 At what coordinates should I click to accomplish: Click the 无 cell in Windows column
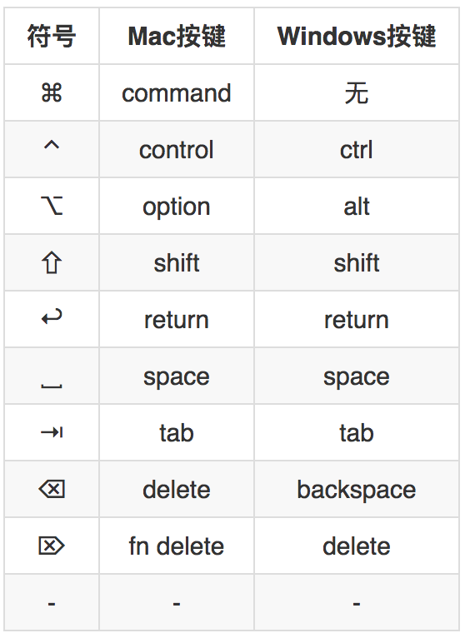pos(357,93)
